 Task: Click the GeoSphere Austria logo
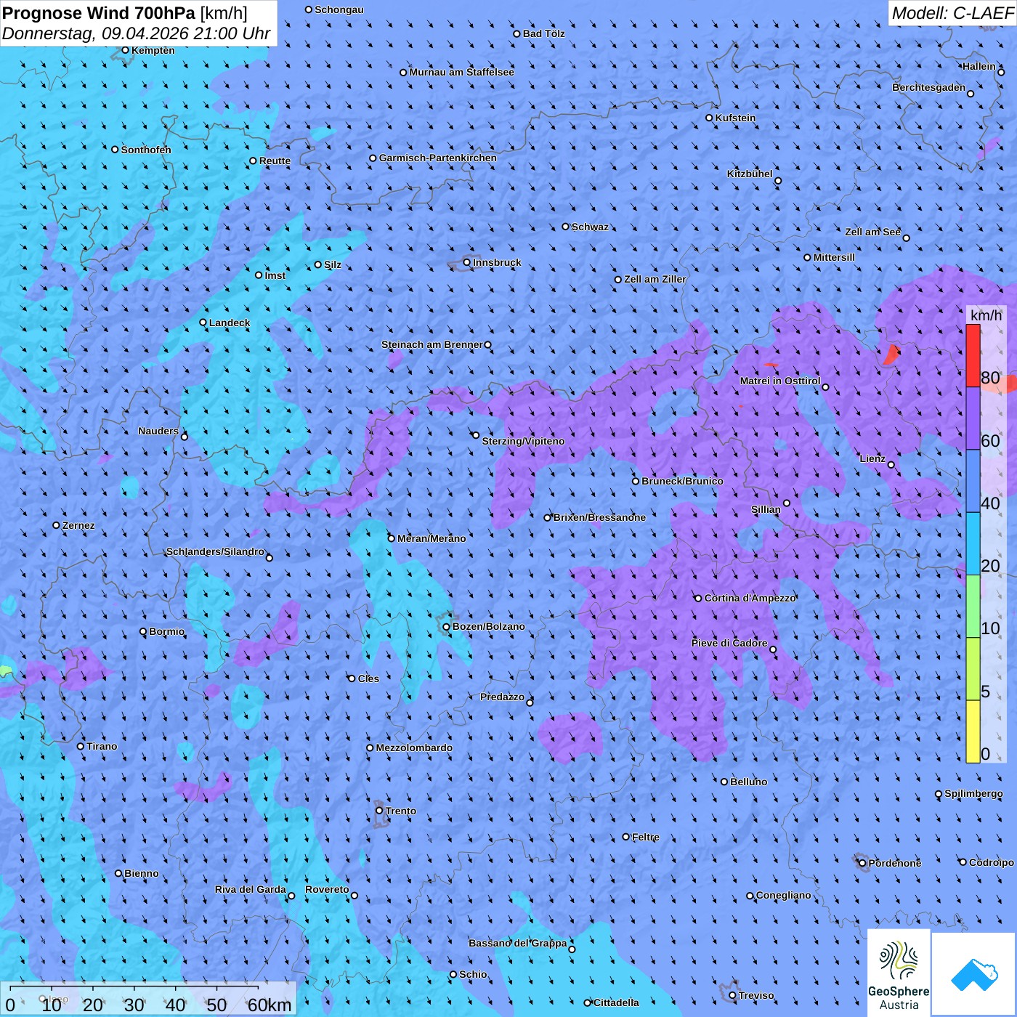click(899, 972)
